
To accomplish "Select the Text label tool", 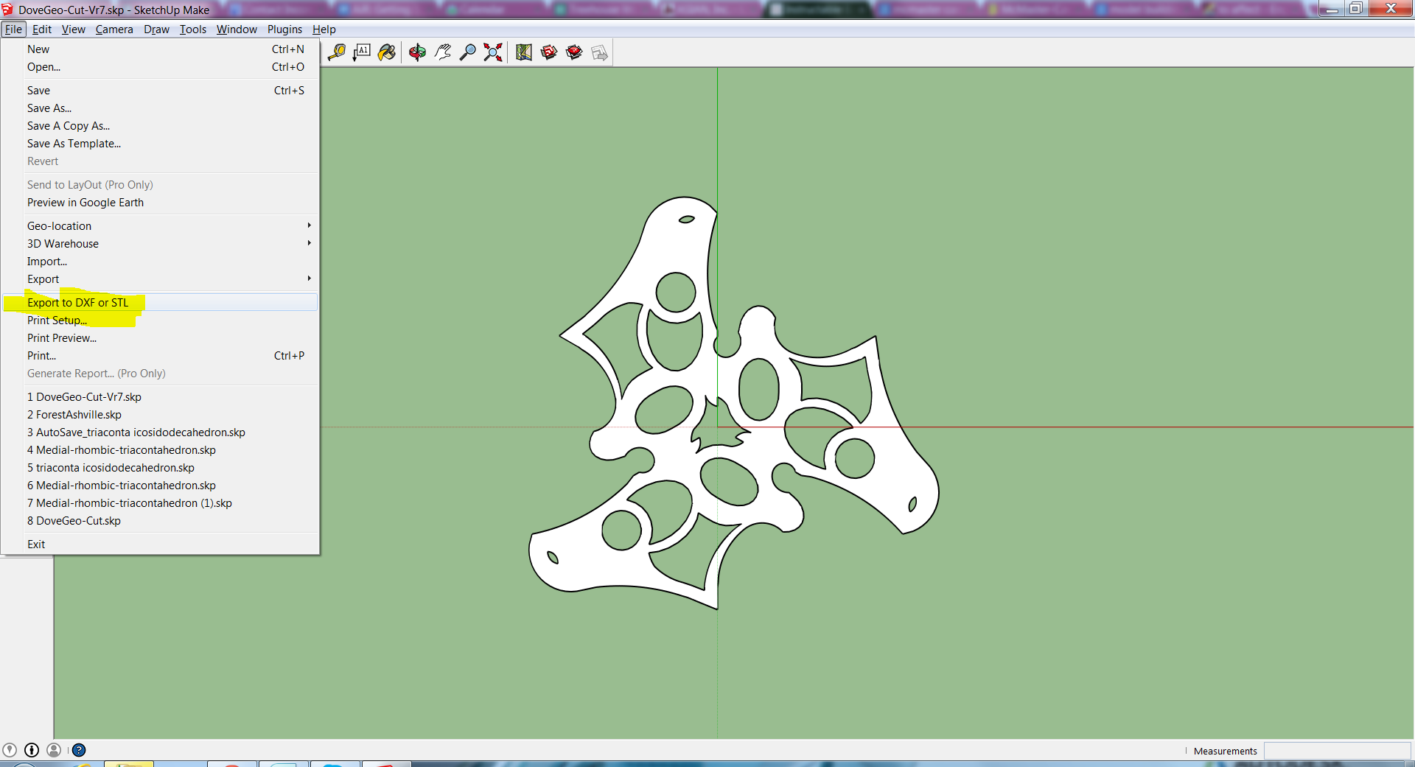I will (362, 52).
